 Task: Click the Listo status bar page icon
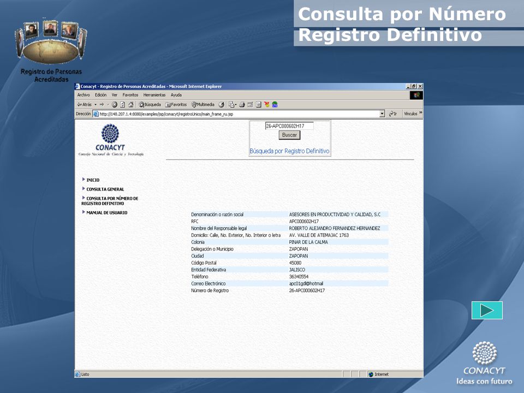point(78,374)
